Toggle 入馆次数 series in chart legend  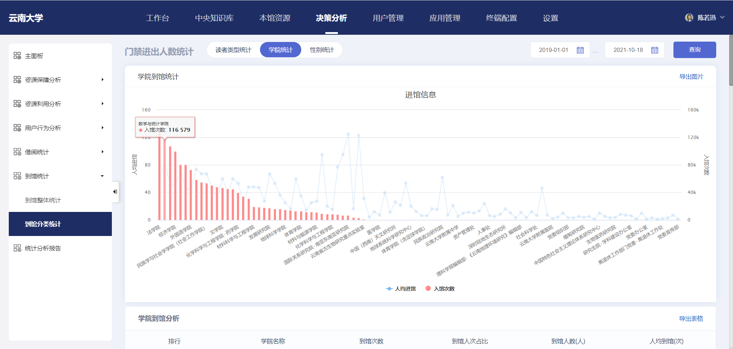[x=440, y=289]
